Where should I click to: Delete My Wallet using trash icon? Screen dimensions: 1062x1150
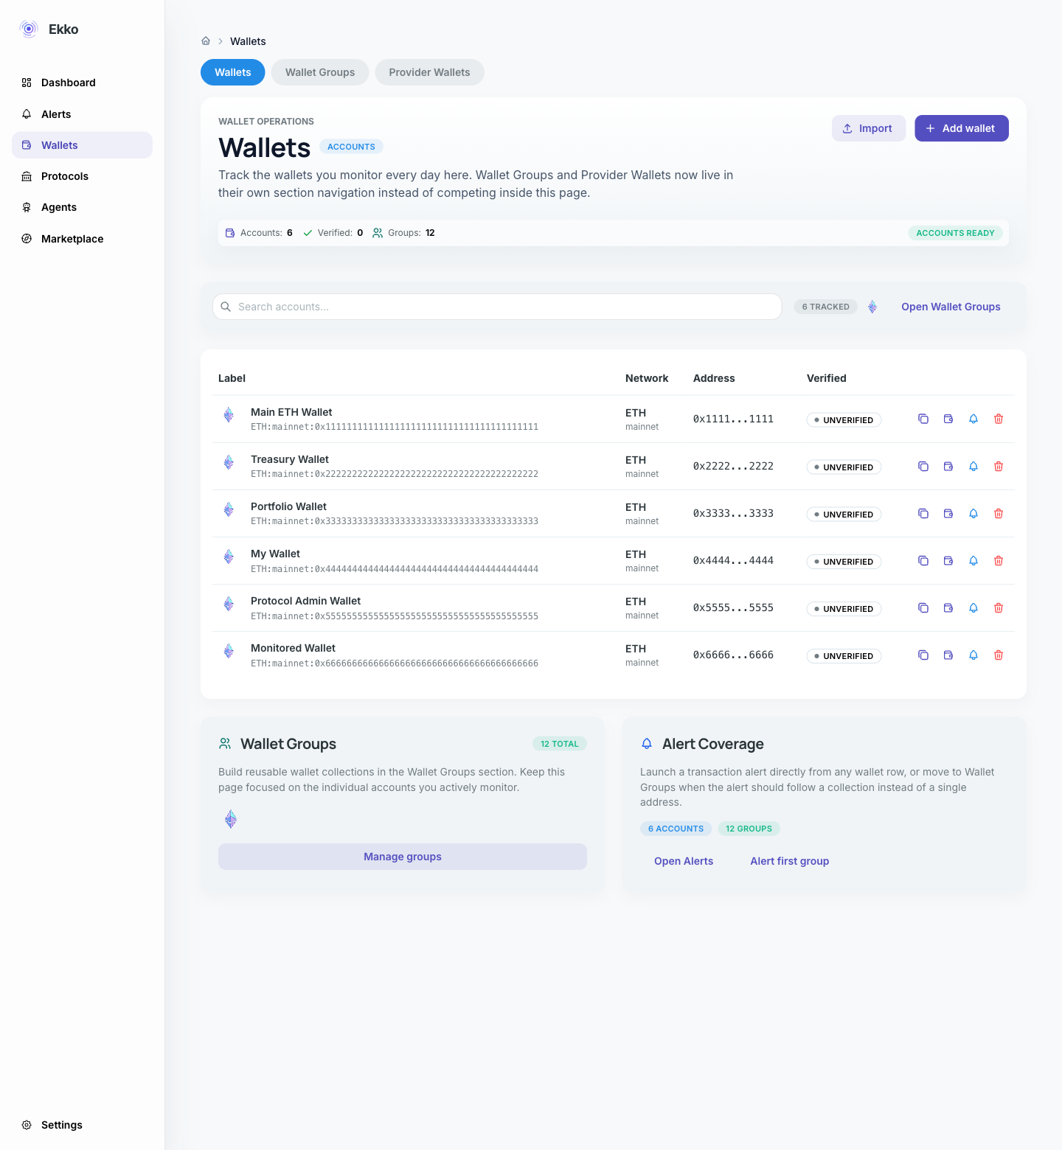[999, 560]
